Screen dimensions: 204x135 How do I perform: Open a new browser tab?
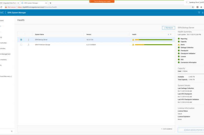tap(50, 3)
